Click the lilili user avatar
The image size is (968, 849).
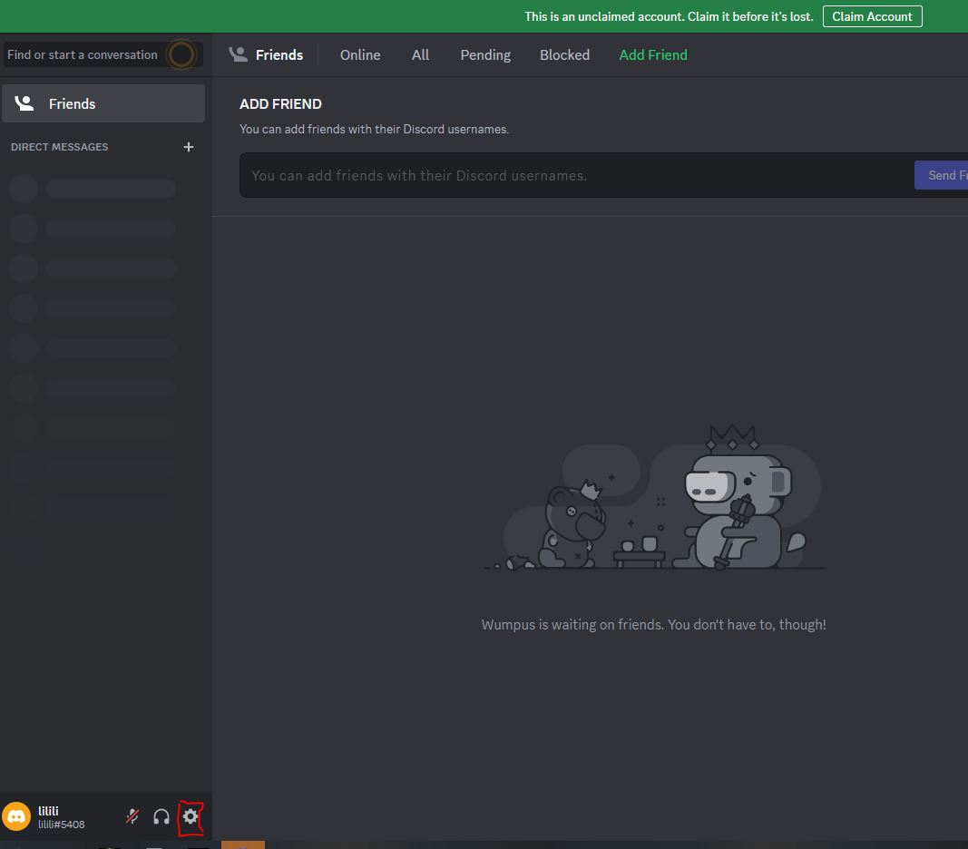click(x=16, y=816)
